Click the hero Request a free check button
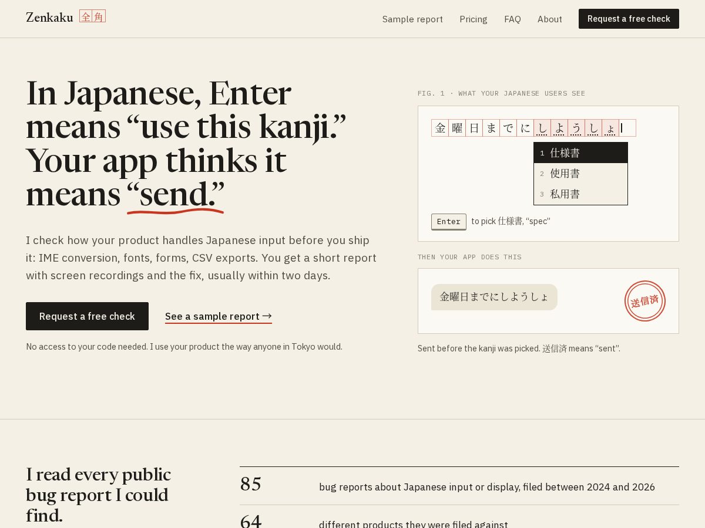The width and height of the screenshot is (705, 528). tap(87, 316)
